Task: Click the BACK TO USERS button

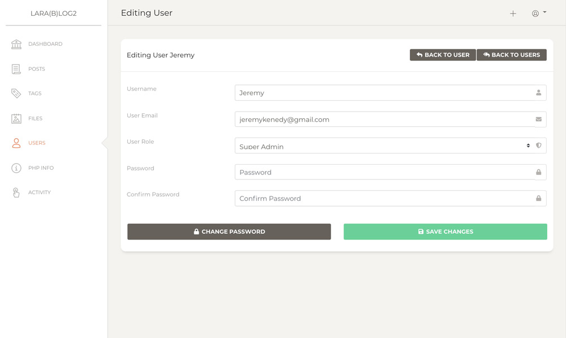Action: pos(512,55)
